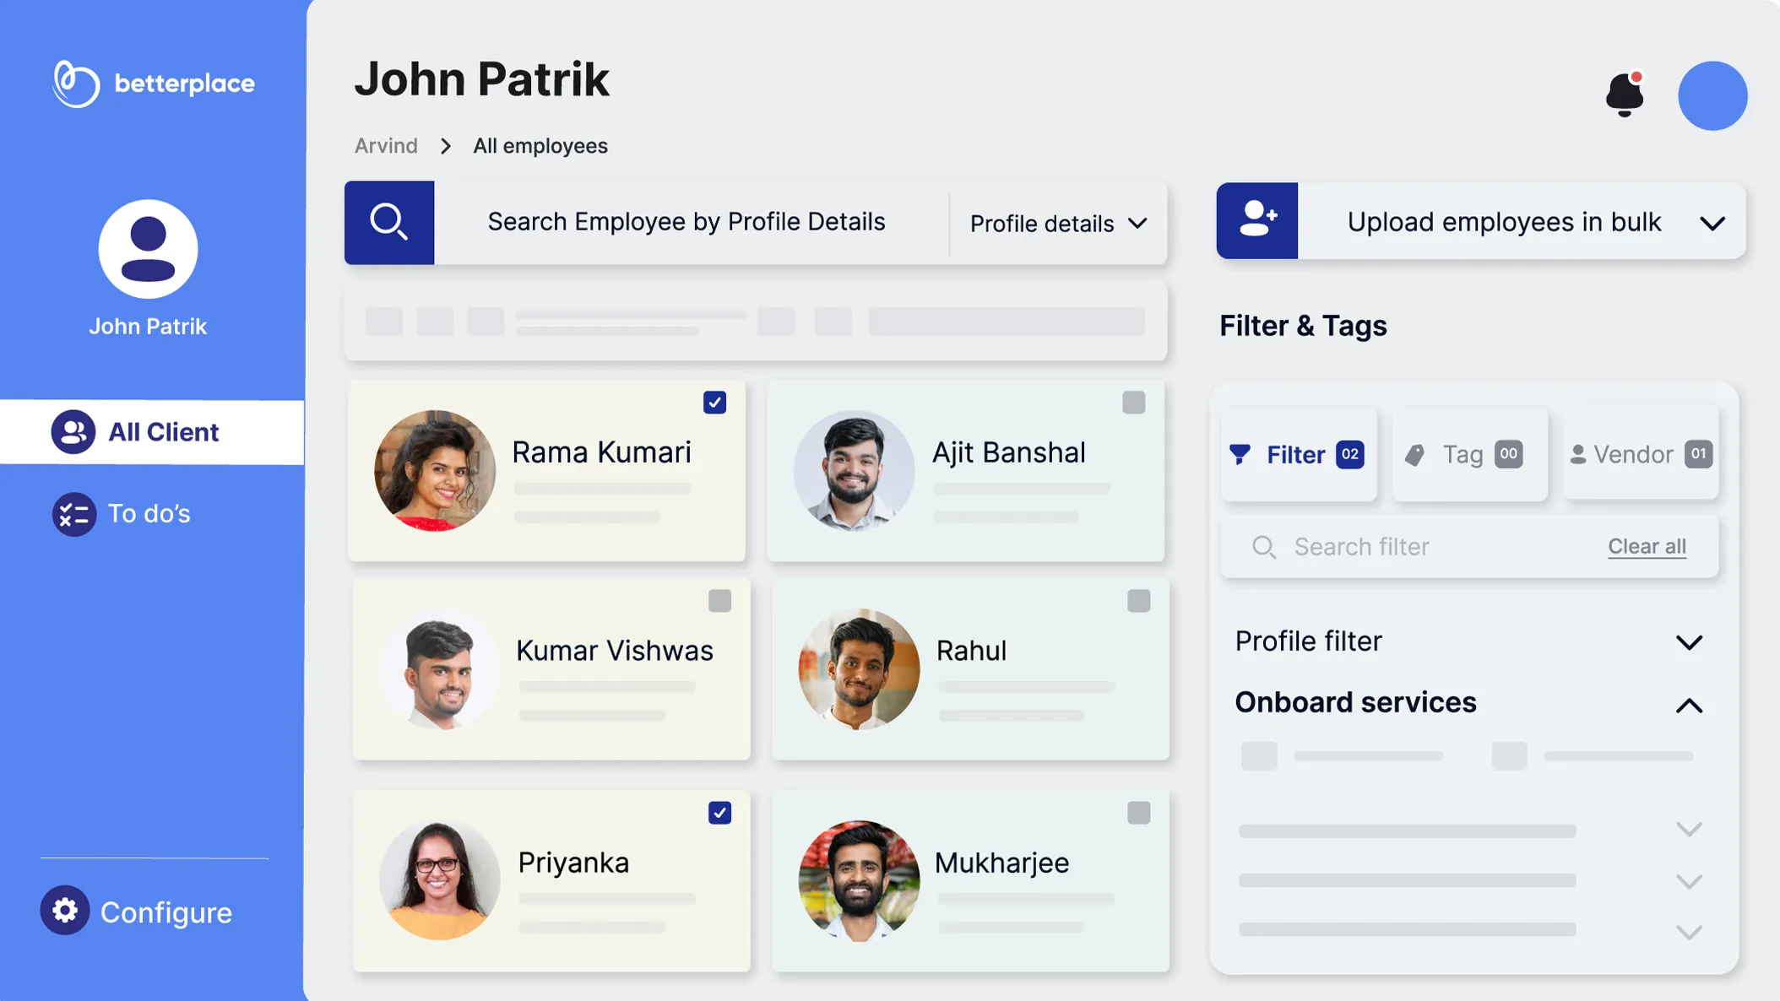Click John Patrik's sidebar avatar icon
1780x1001 pixels.
click(149, 249)
